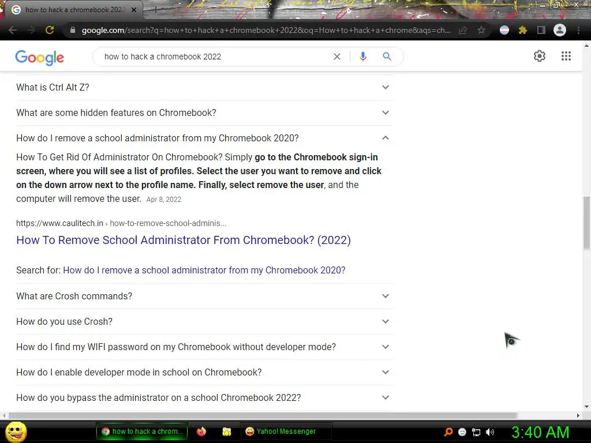Image resolution: width=591 pixels, height=443 pixels.
Task: Click the round face tray icon
Action: (x=462, y=432)
